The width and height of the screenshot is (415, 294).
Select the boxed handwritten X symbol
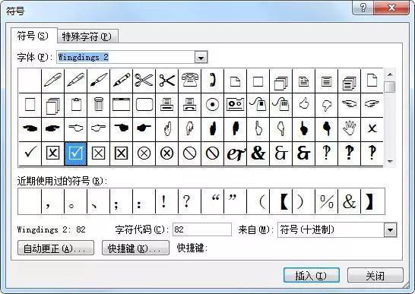[53, 153]
